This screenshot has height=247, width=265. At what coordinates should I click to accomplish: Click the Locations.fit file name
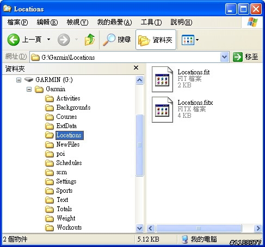click(x=194, y=72)
